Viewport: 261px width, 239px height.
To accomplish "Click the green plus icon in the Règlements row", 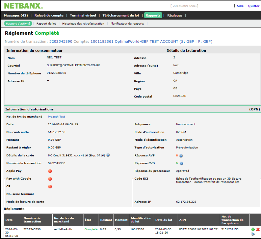I will [253, 229].
